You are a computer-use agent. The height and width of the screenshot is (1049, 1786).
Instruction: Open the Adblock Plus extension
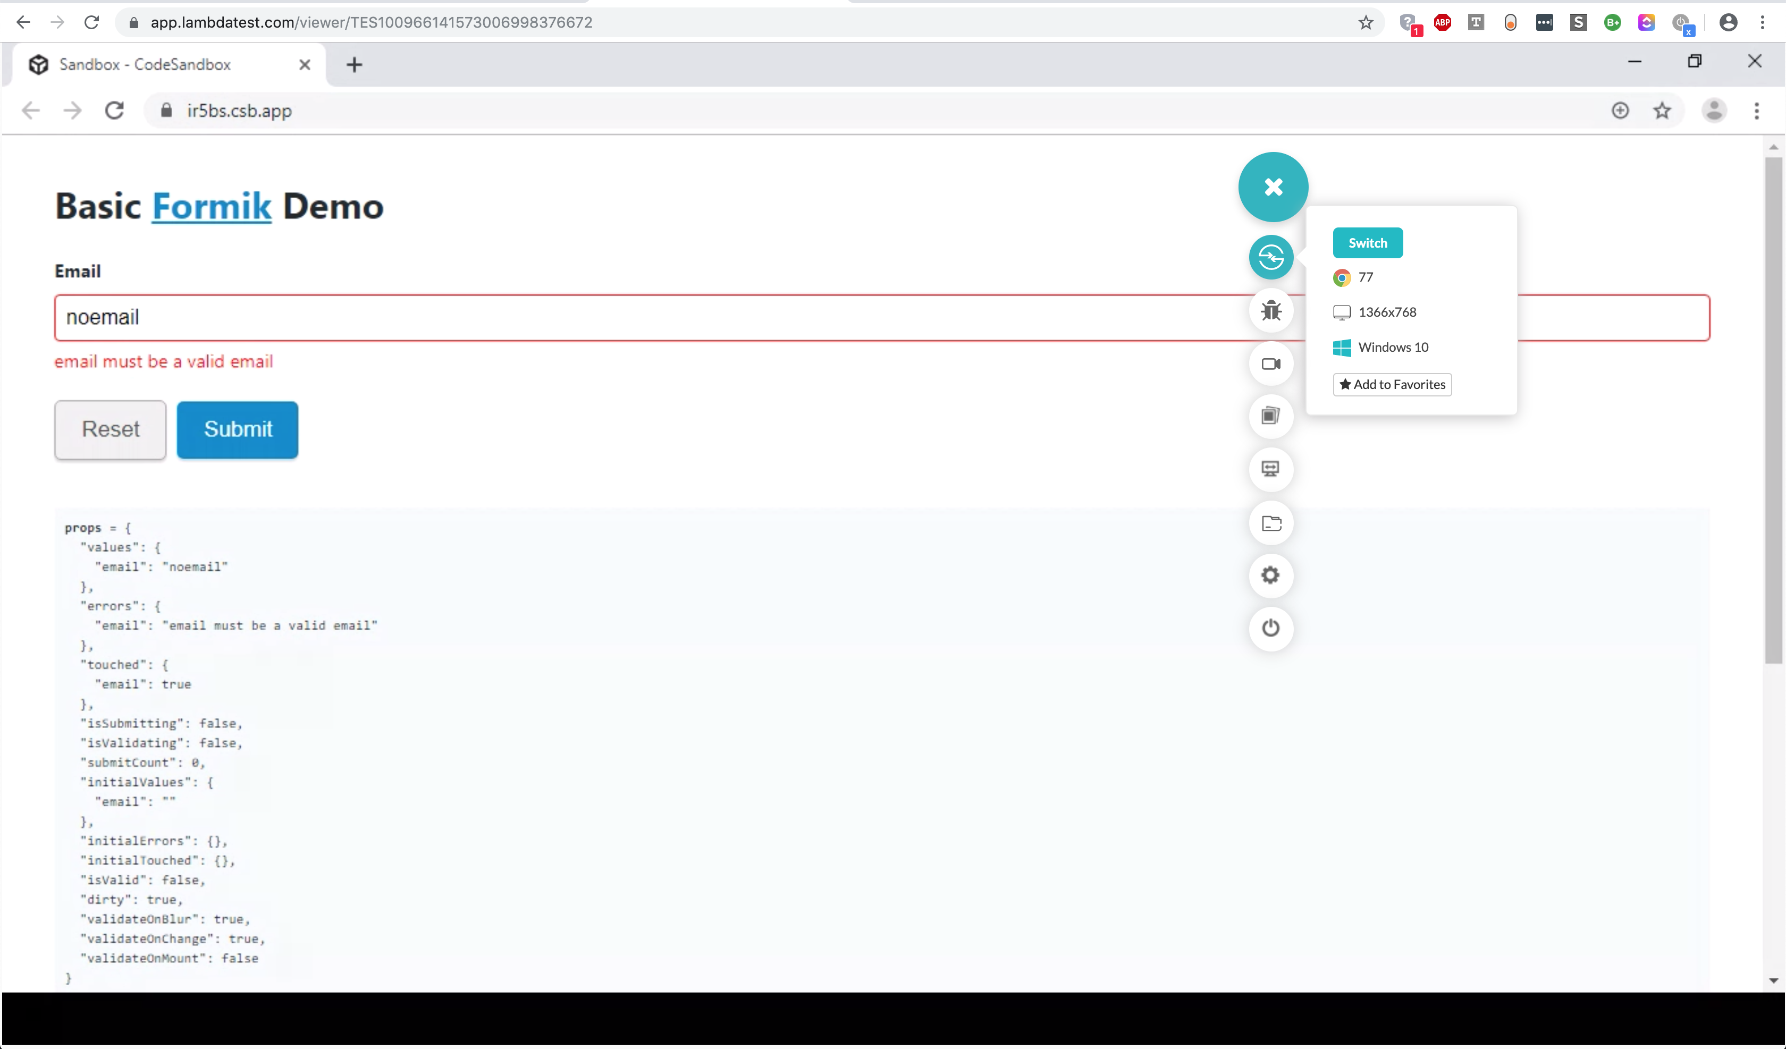1443,23
